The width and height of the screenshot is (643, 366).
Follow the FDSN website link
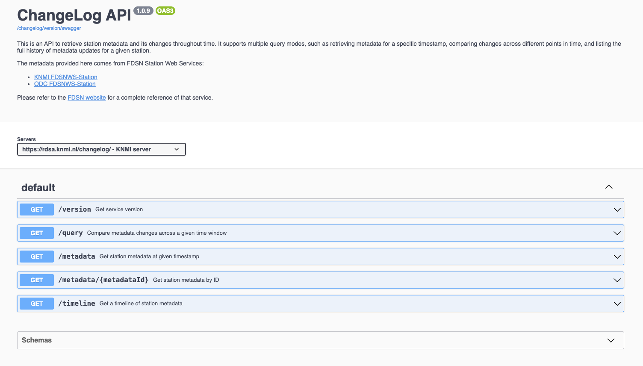(x=86, y=97)
